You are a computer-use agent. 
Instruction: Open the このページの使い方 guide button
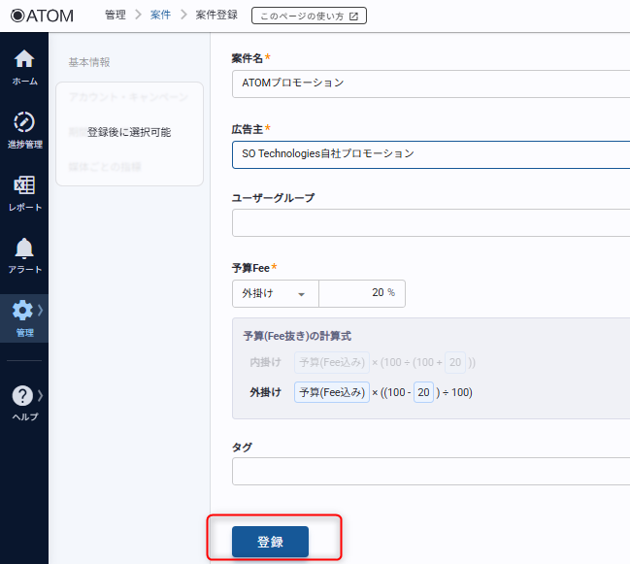click(x=309, y=16)
